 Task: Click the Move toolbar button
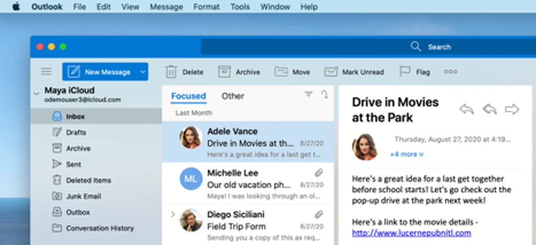tap(292, 72)
